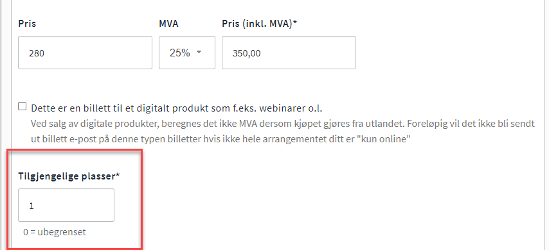Place cursor after 350,00 in price field
Image resolution: width=549 pixels, height=250 pixels.
click(262, 54)
